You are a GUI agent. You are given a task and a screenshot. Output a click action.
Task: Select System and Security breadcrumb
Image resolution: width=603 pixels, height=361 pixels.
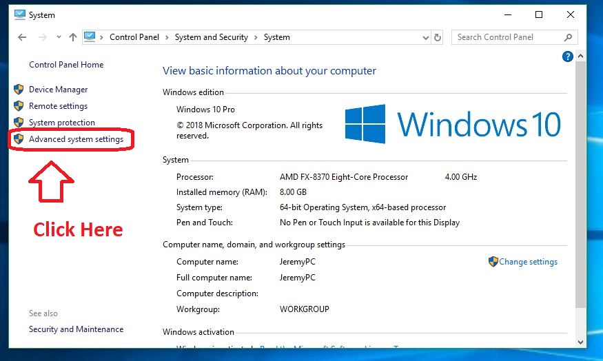click(x=211, y=37)
